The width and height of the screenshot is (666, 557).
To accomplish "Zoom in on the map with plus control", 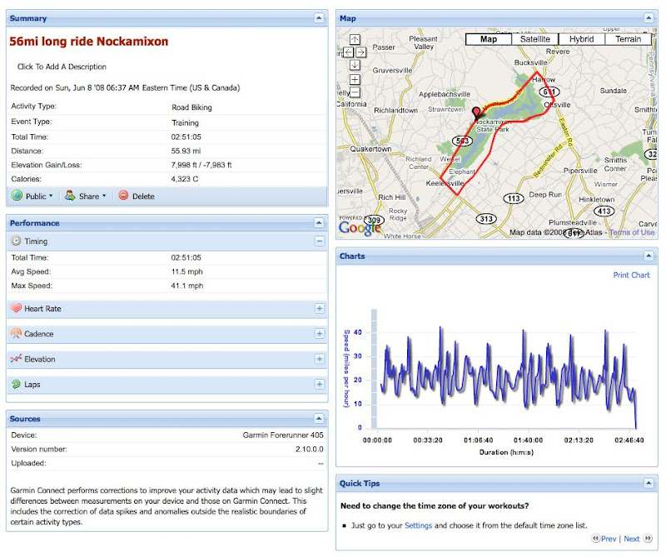I will pyautogui.click(x=355, y=80).
